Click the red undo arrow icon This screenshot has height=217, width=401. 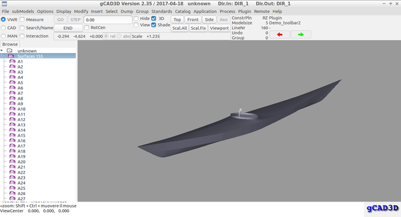[x=280, y=35]
